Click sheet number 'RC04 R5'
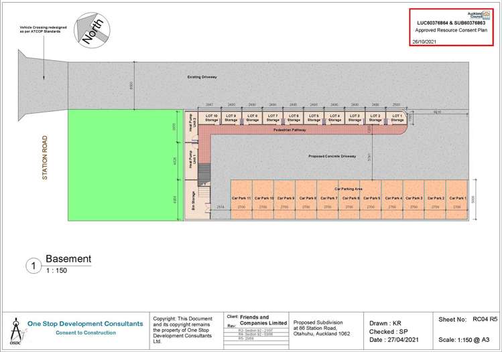This screenshot has width=502, height=352. 485,319
